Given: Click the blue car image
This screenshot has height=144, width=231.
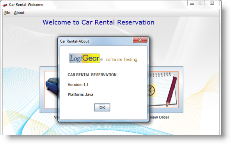Looking at the screenshot, I should [52, 86].
